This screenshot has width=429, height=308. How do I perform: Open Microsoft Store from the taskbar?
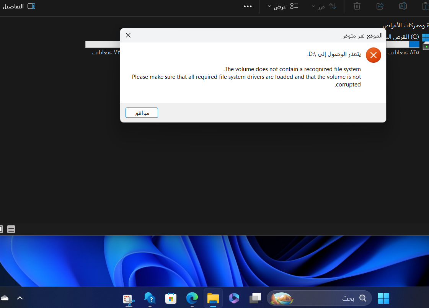pos(171,298)
